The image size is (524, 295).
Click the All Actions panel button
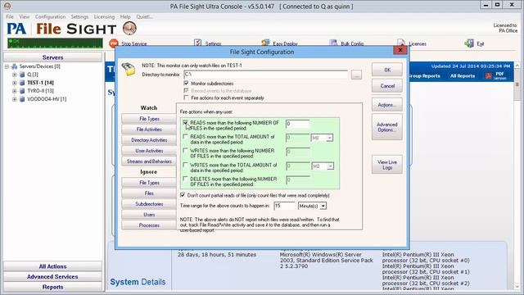tap(52, 266)
